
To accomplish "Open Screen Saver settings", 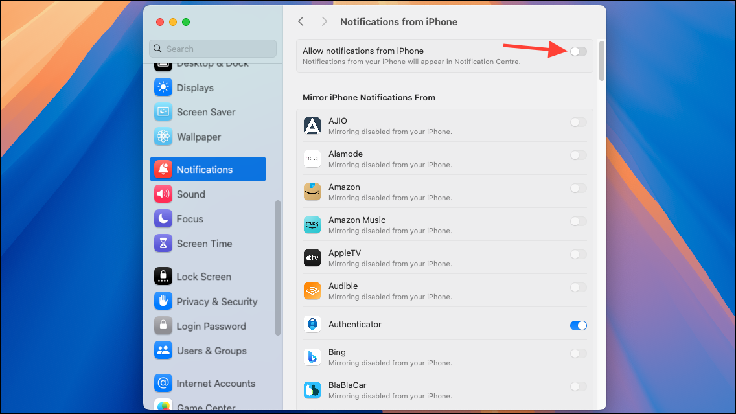I will pos(208,111).
